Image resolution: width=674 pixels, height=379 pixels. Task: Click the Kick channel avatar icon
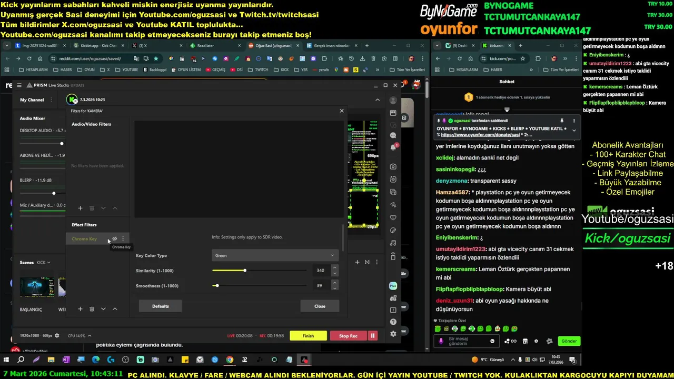tap(72, 99)
